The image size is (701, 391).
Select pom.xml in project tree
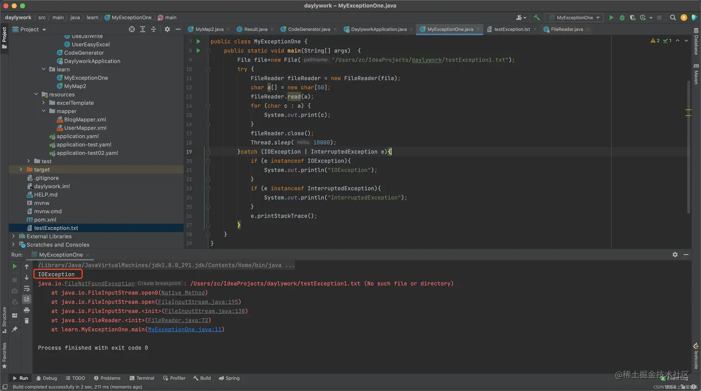pos(45,219)
